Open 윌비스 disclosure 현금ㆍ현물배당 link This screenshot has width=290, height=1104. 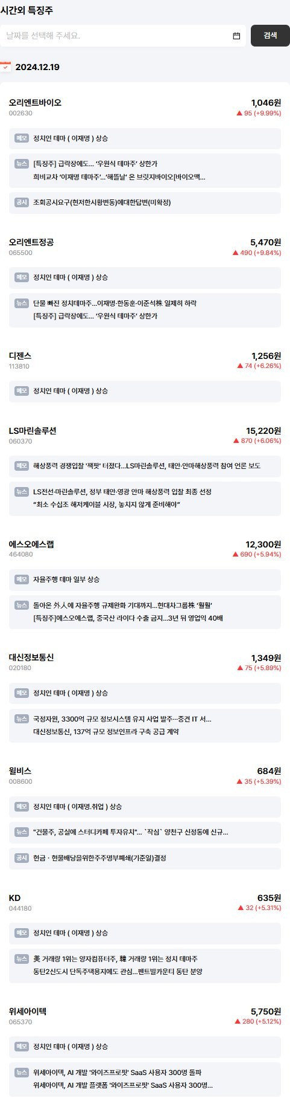(99, 857)
